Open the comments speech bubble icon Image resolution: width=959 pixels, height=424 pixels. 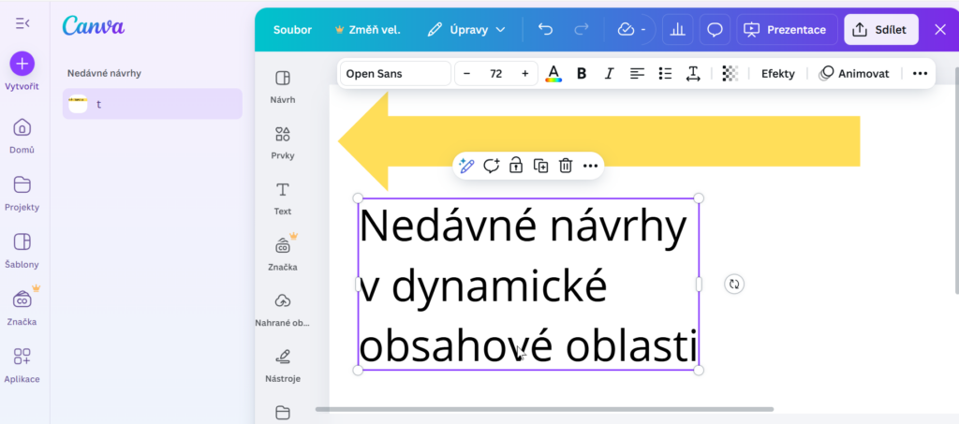(x=715, y=30)
